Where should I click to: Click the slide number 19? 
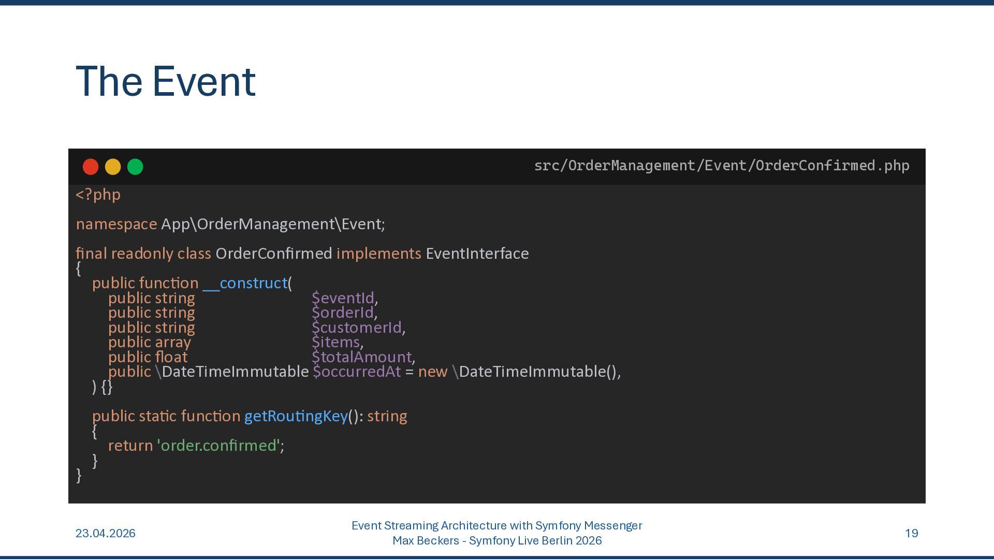click(x=911, y=533)
